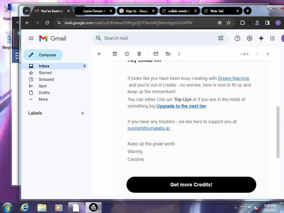The height and width of the screenshot is (213, 284).
Task: Delete this email with trash icon
Action: 139,54
